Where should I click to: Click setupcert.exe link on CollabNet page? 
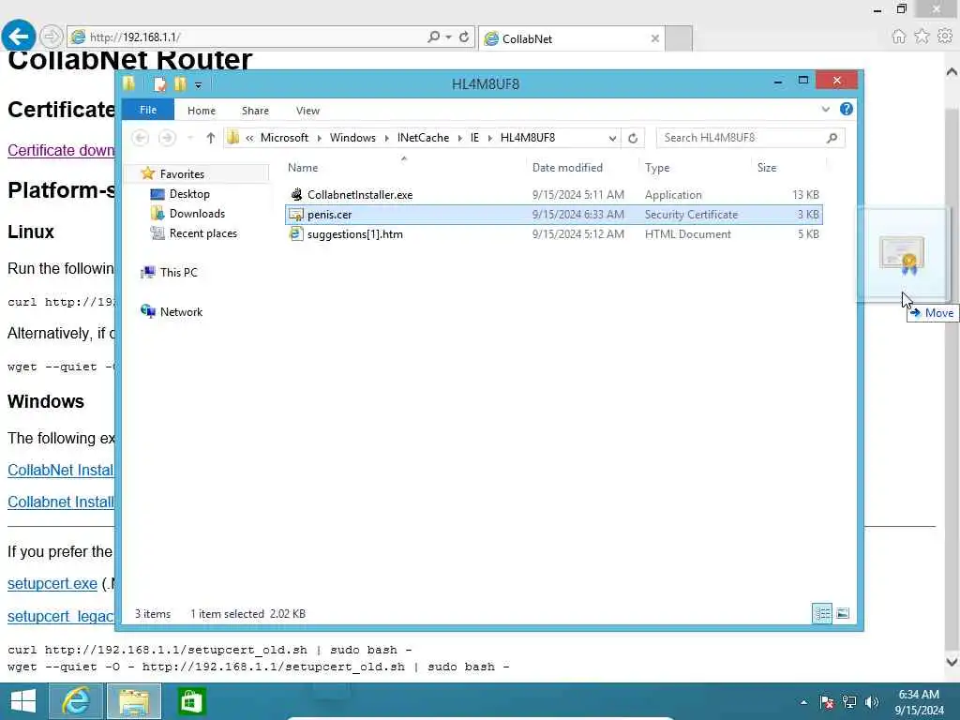[x=52, y=584]
